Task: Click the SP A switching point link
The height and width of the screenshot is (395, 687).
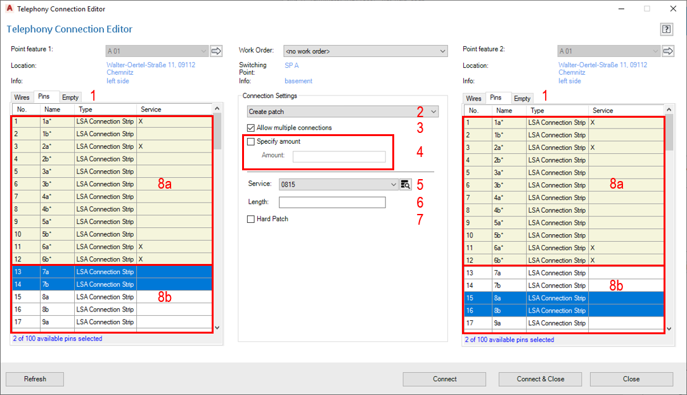Action: click(292, 65)
